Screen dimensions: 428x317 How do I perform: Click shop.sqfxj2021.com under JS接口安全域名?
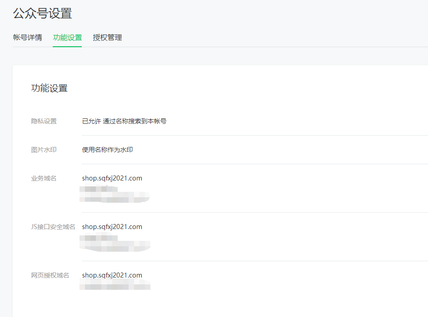(112, 227)
